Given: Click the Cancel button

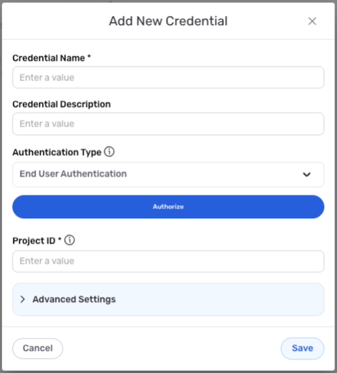Looking at the screenshot, I should coord(38,348).
